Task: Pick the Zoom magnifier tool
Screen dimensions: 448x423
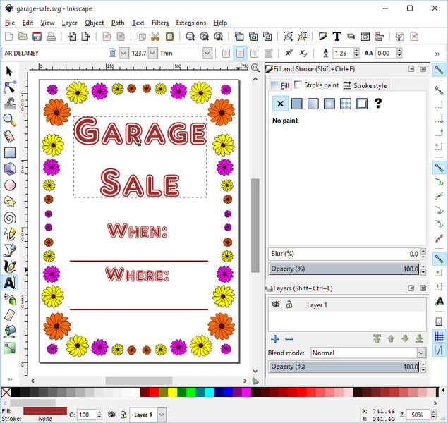Action: coord(10,120)
